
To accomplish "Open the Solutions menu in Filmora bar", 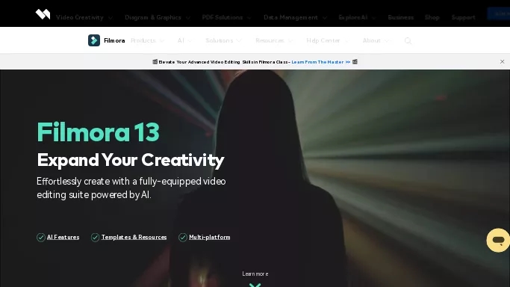I will click(x=223, y=40).
